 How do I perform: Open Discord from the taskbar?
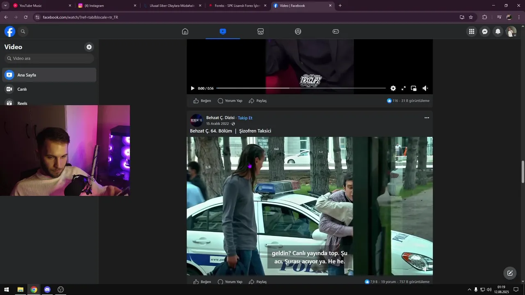(x=47, y=290)
